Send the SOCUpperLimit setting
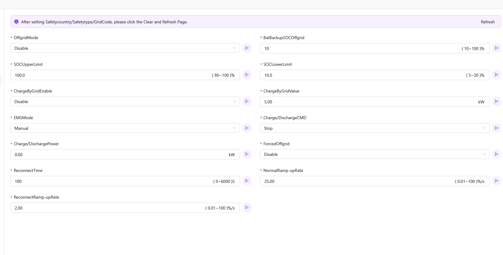The image size is (503, 255). [x=247, y=75]
